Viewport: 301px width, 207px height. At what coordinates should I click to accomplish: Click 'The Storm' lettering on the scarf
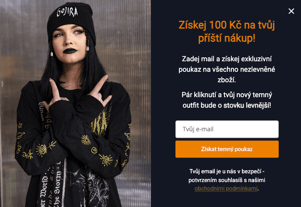pyautogui.click(x=56, y=190)
